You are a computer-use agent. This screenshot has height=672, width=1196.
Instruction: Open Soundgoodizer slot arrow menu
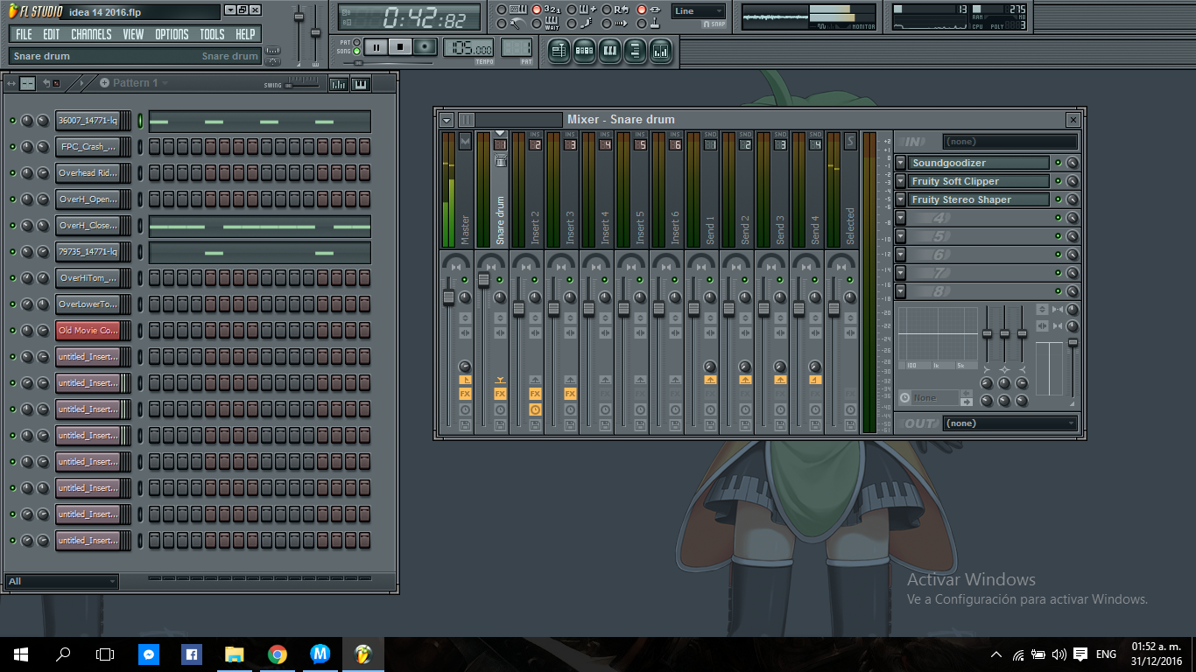tap(900, 163)
